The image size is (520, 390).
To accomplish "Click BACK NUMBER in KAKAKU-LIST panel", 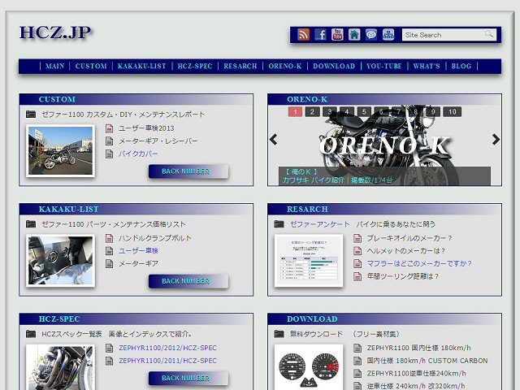I will [188, 281].
